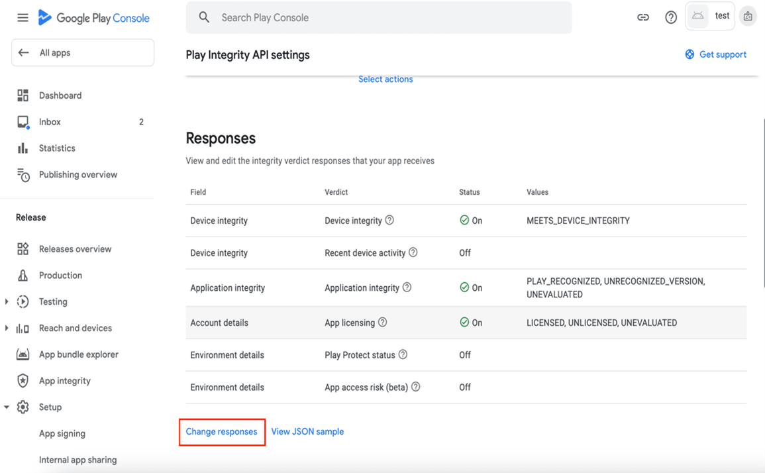Open the help question mark icon
765x473 pixels.
point(671,18)
